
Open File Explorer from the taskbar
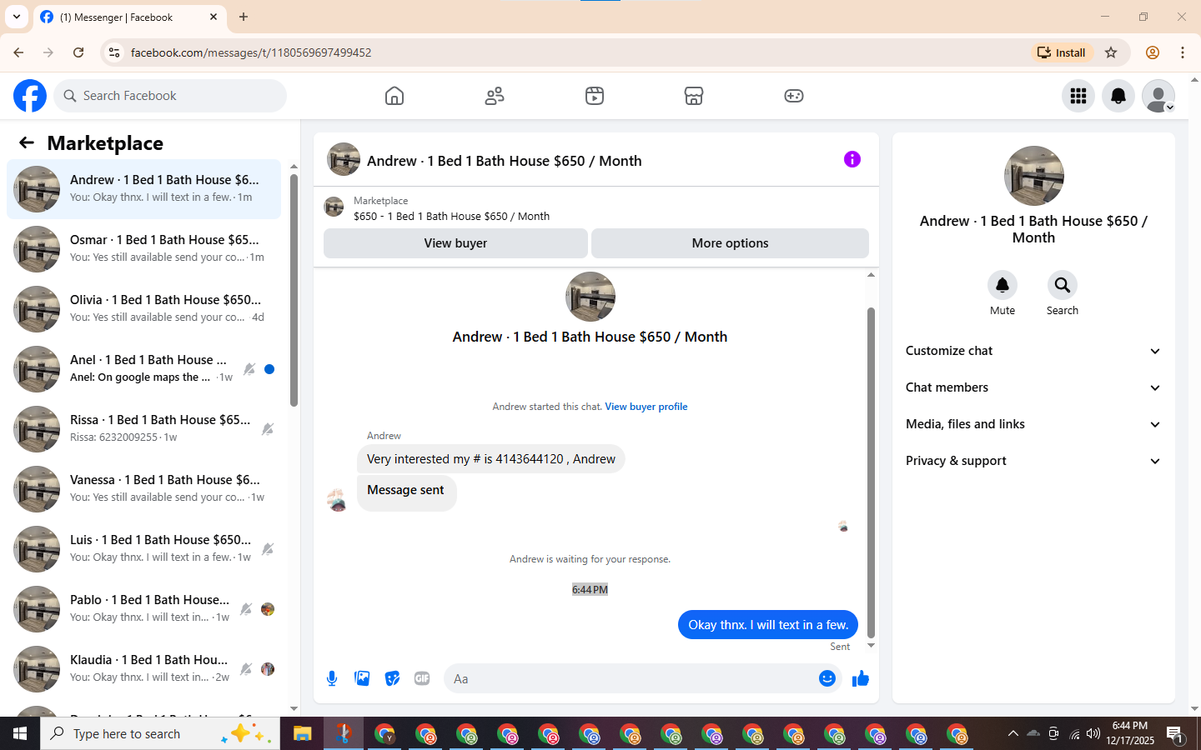[x=302, y=734]
